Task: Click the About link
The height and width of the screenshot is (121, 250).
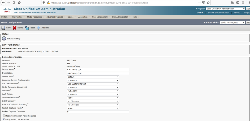Action: [x=237, y=12]
